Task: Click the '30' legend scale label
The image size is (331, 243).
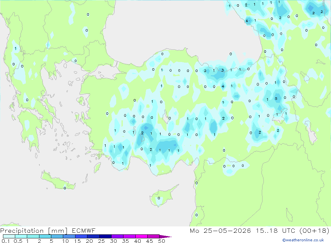Action: (113, 241)
